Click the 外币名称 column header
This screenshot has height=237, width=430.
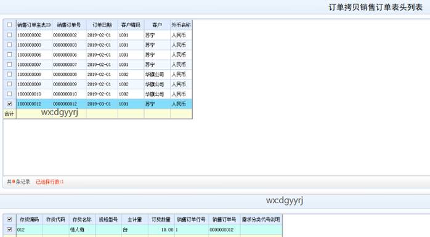181,25
